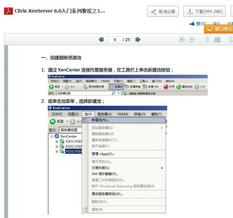
Task: Click green 重新启动 reboot toolbar icon
Action: tap(179, 87)
